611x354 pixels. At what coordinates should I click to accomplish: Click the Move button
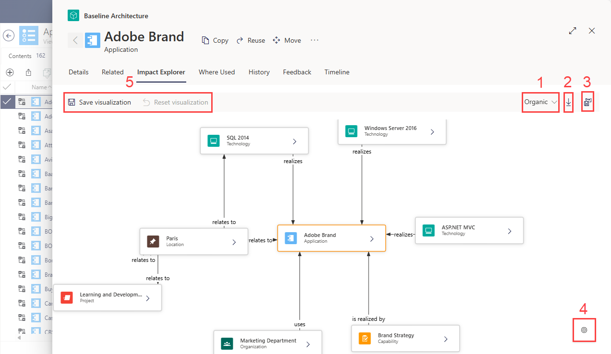[287, 40]
